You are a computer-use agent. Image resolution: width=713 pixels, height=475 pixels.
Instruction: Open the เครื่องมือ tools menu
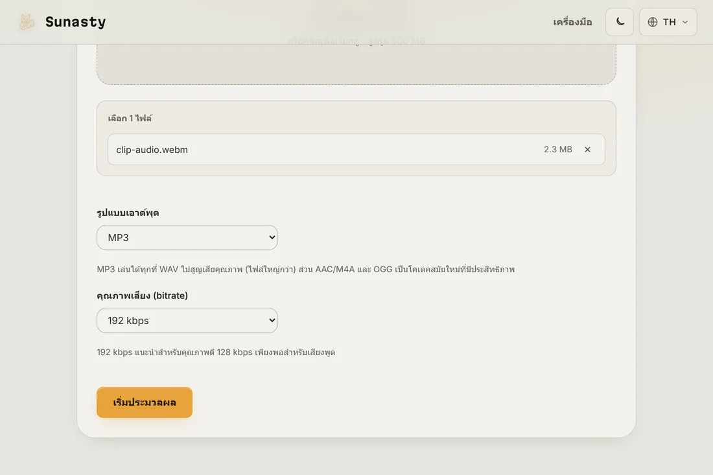tap(572, 22)
